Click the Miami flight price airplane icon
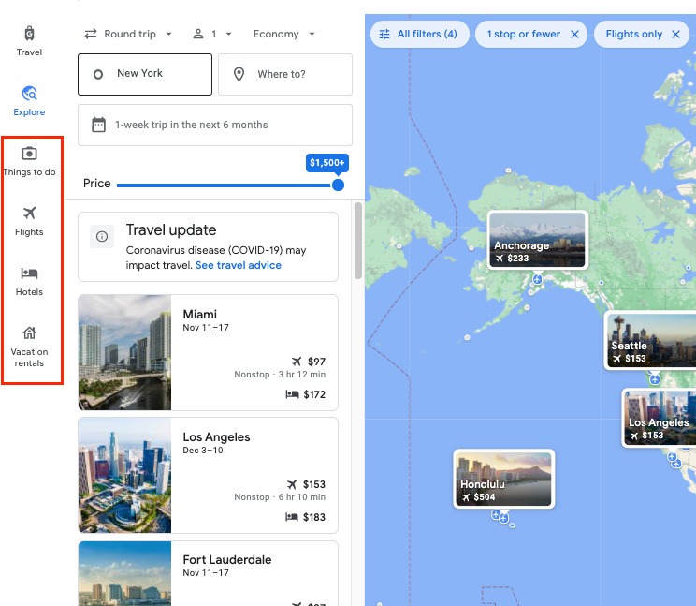 (x=297, y=362)
